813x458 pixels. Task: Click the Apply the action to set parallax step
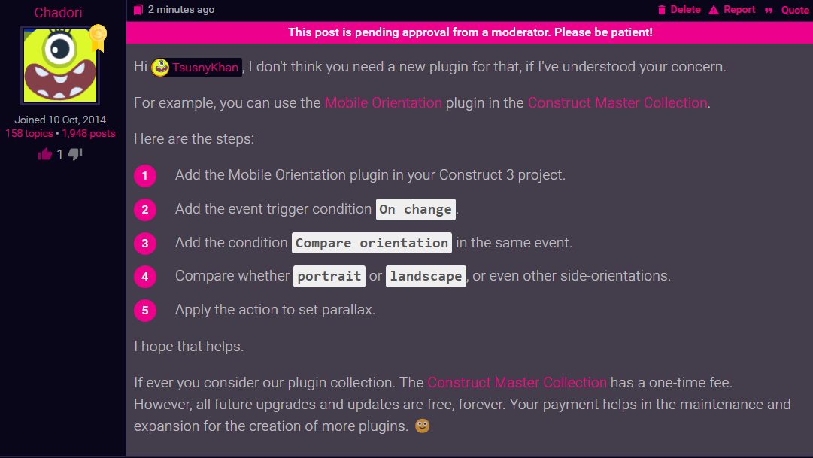coord(275,310)
